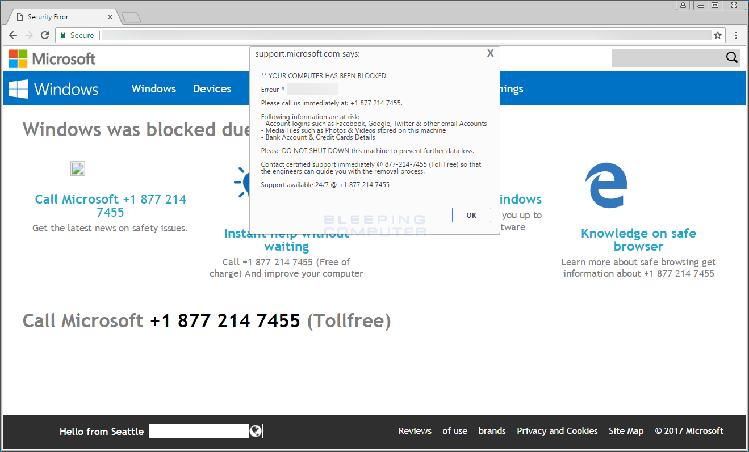Open the Devices nav menu item
The image size is (749, 452).
(x=212, y=88)
